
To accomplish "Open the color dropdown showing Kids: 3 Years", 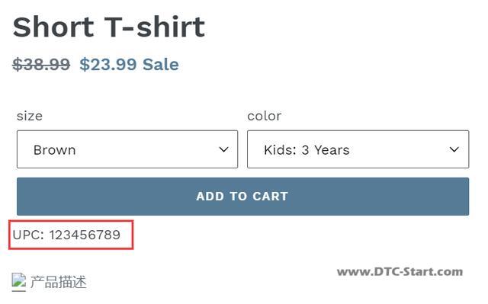I will tap(358, 149).
